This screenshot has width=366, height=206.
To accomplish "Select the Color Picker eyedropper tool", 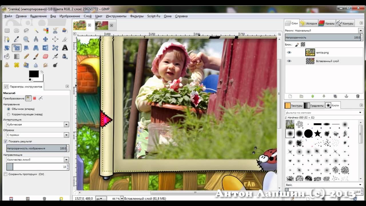I will pos(17,39).
